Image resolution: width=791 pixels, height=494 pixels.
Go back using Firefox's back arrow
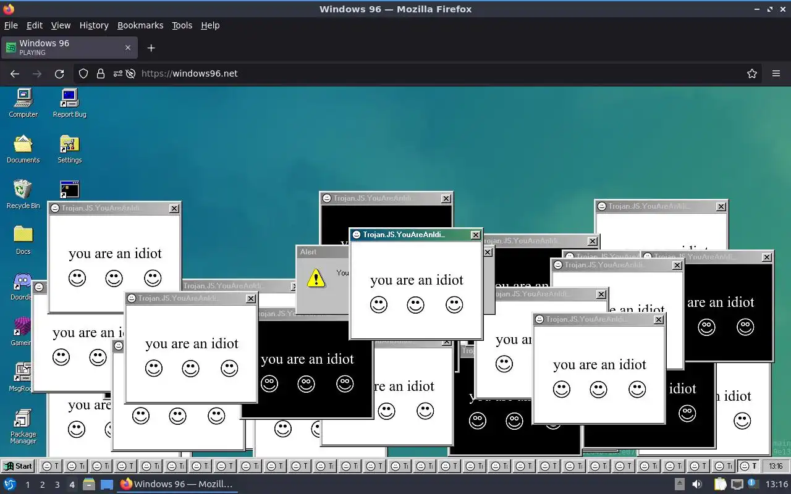[x=15, y=73]
